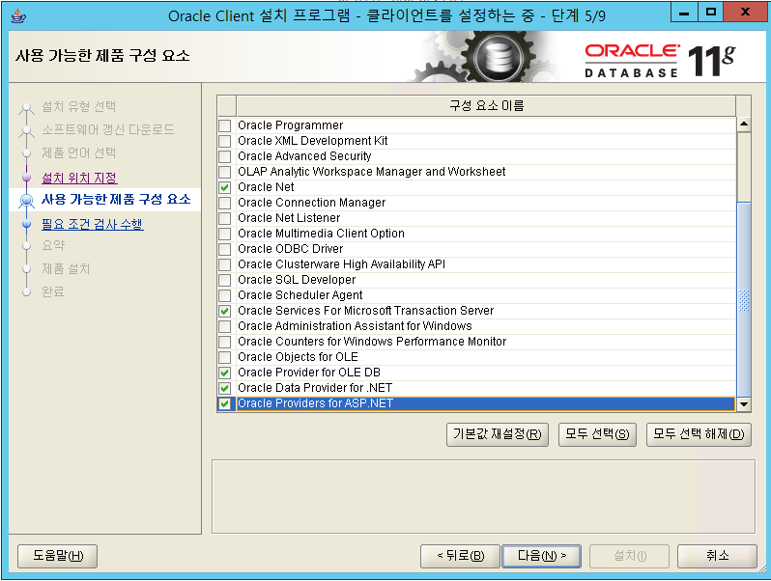
Task: Click the Oracle Net row text
Action: pos(266,187)
